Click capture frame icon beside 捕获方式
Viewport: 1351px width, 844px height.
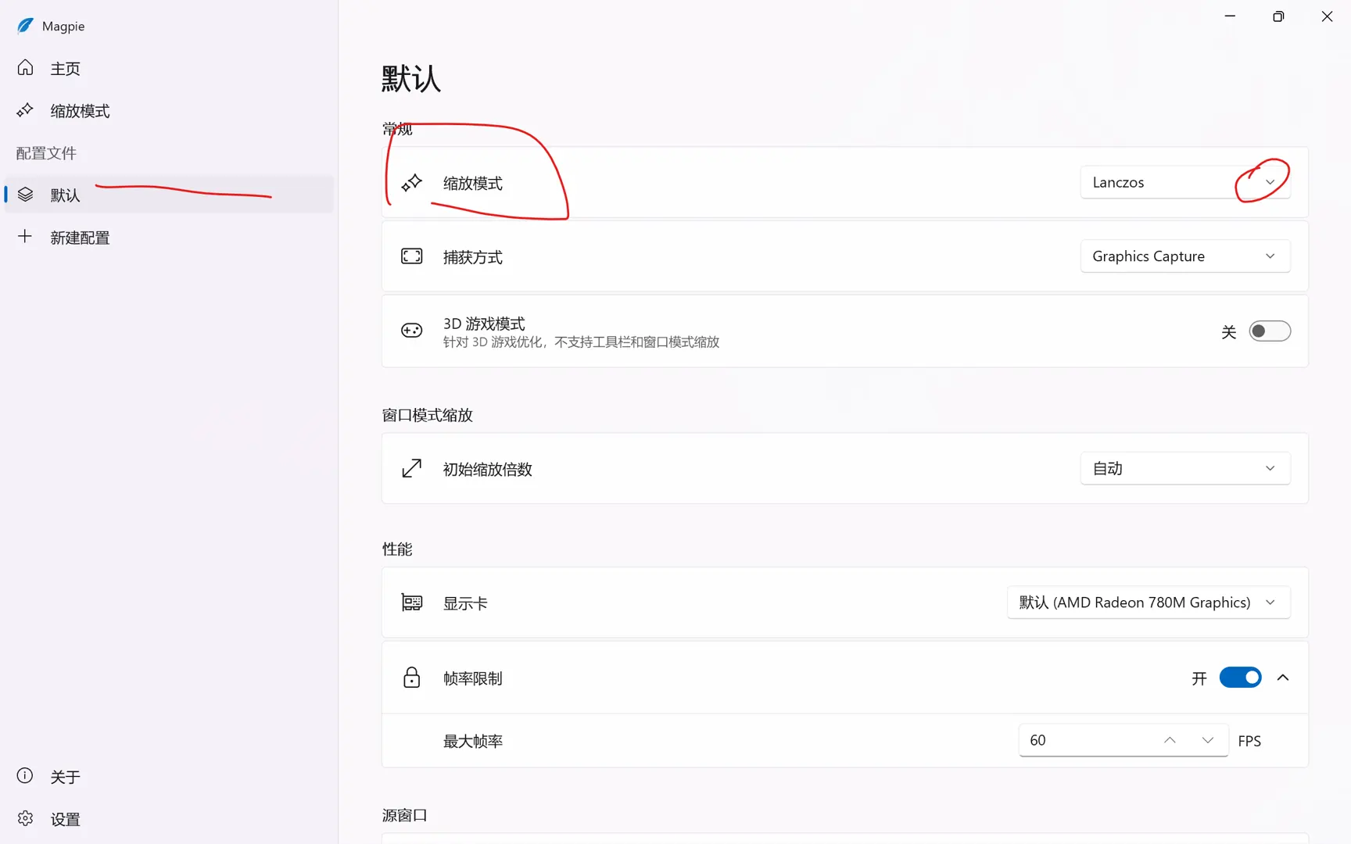coord(412,256)
